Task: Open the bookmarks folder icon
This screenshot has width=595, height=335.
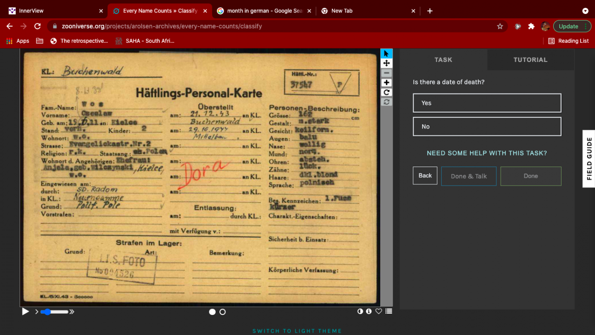Action: coord(40,41)
